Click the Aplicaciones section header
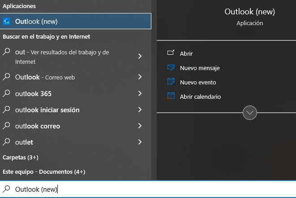 (19, 6)
